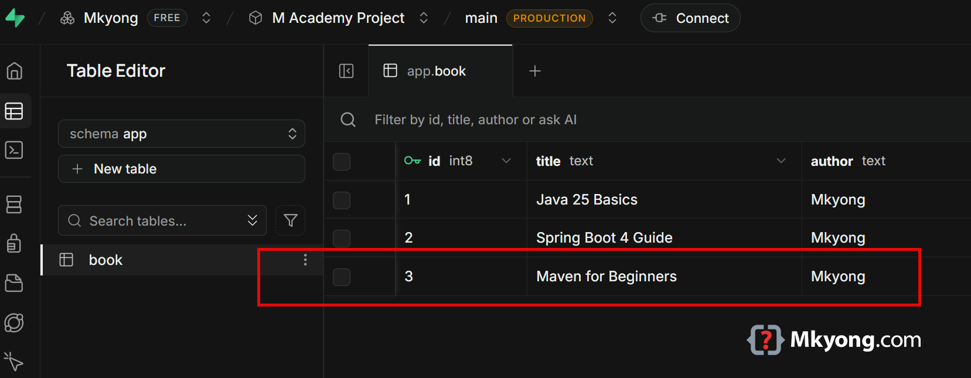Select the book table in list
Viewport: 971px width, 378px height.
coord(182,260)
